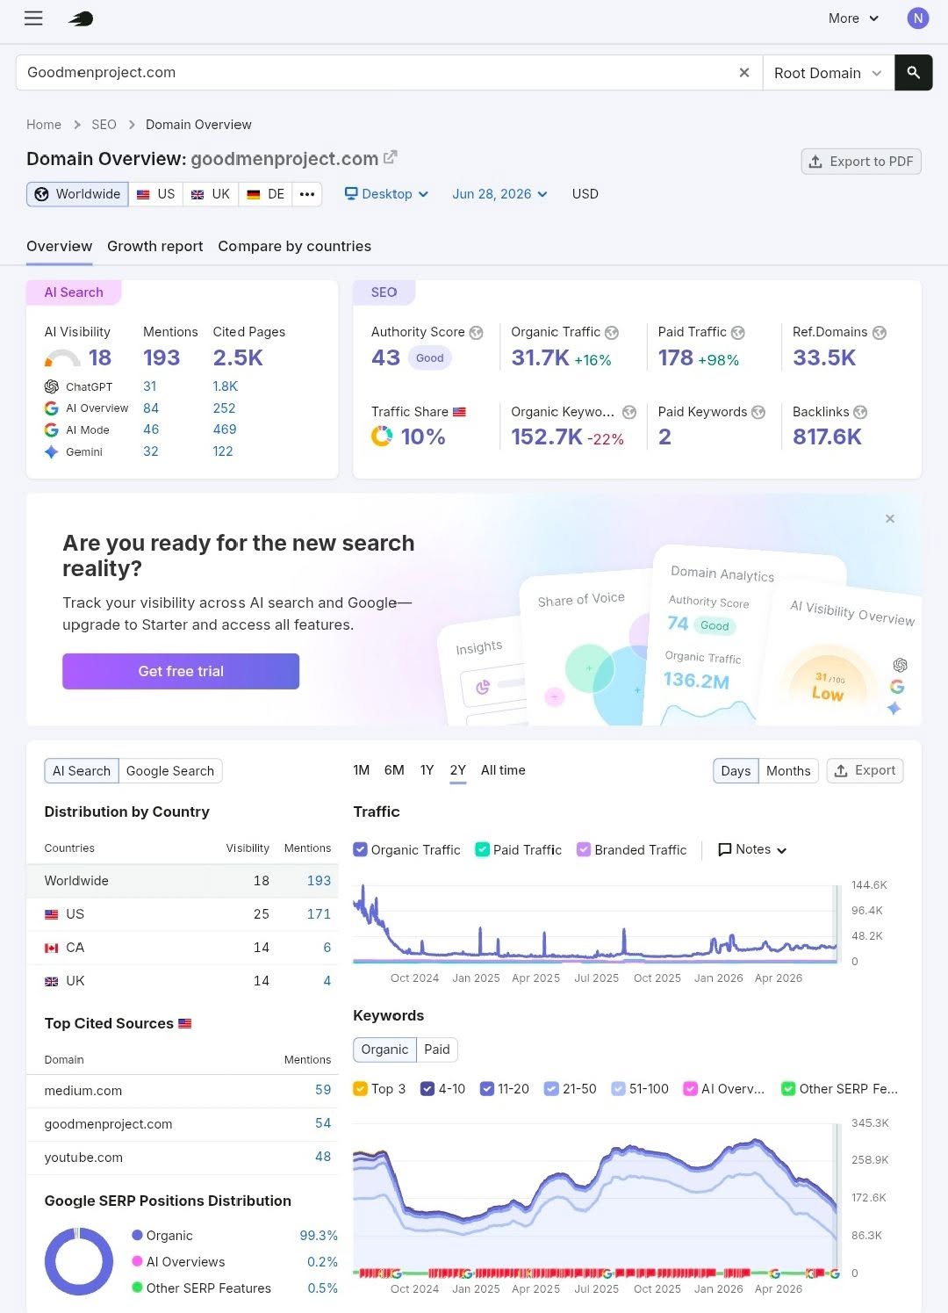Close the new search reality banner

[x=890, y=519]
